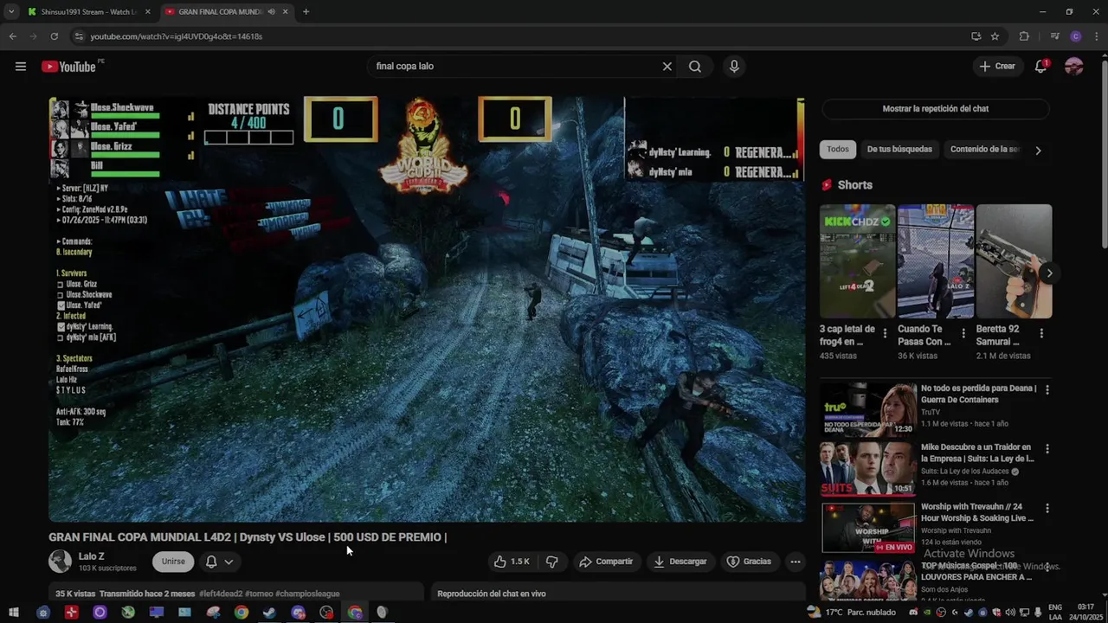Open YouTube notifications bell
Viewport: 1108px width, 623px height.
[1041, 67]
